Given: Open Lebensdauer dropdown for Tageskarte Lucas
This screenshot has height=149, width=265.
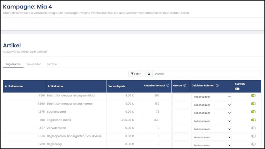Looking at the screenshot, I should (x=211, y=121).
